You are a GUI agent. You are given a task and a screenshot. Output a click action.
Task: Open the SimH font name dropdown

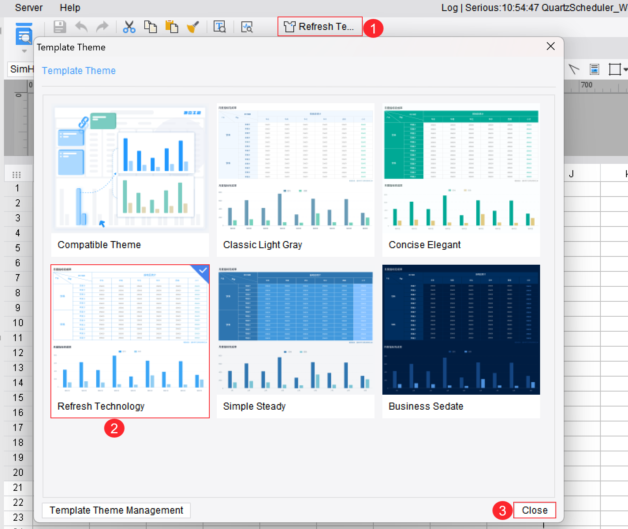[x=21, y=69]
